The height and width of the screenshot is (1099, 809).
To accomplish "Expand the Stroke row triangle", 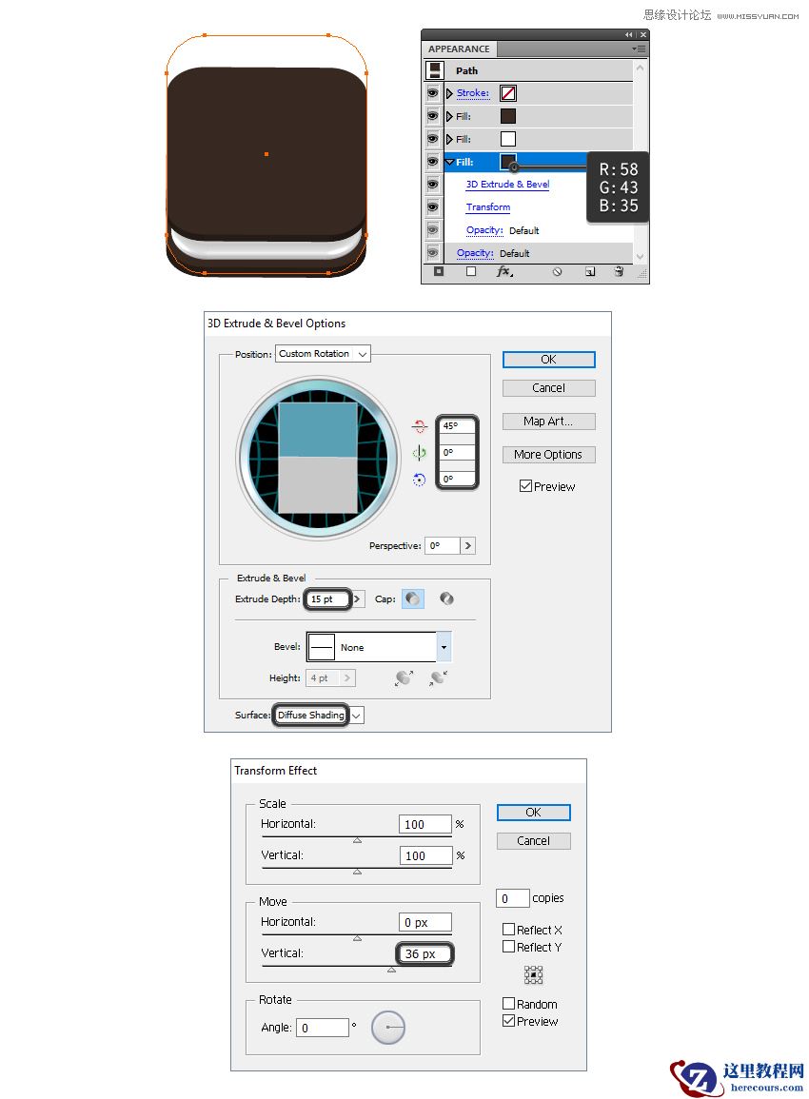I will (449, 93).
